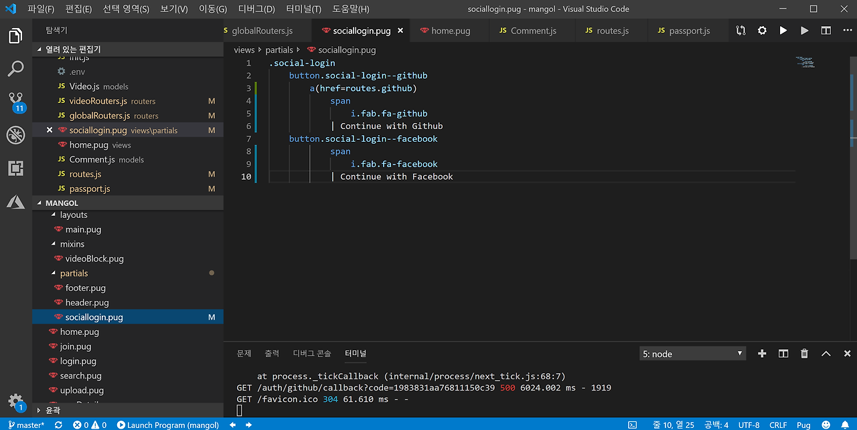This screenshot has height=430, width=857.
Task: Open Source Control view with 11 changes
Action: pyautogui.click(x=16, y=102)
